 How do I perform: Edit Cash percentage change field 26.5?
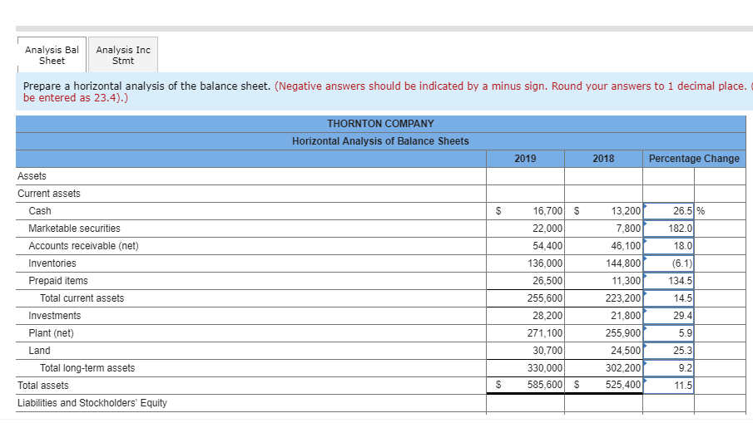coord(668,211)
